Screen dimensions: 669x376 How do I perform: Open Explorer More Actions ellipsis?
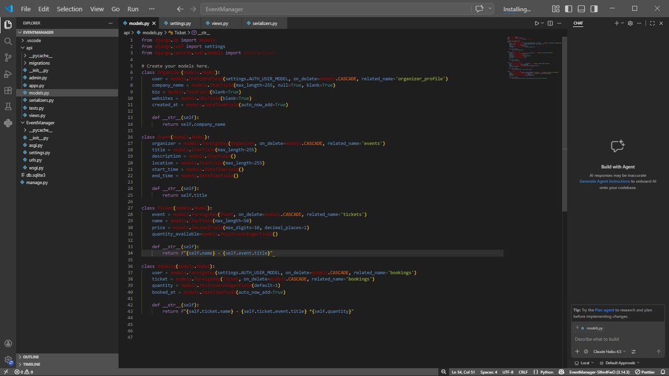109,23
